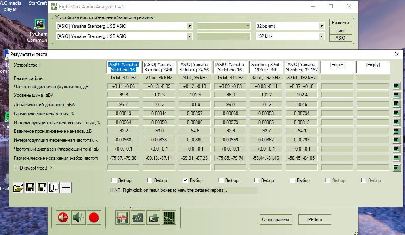Click the first [Empty] device slot
Image resolution: width=405 pixels, height=235 pixels.
pyautogui.click(x=337, y=67)
